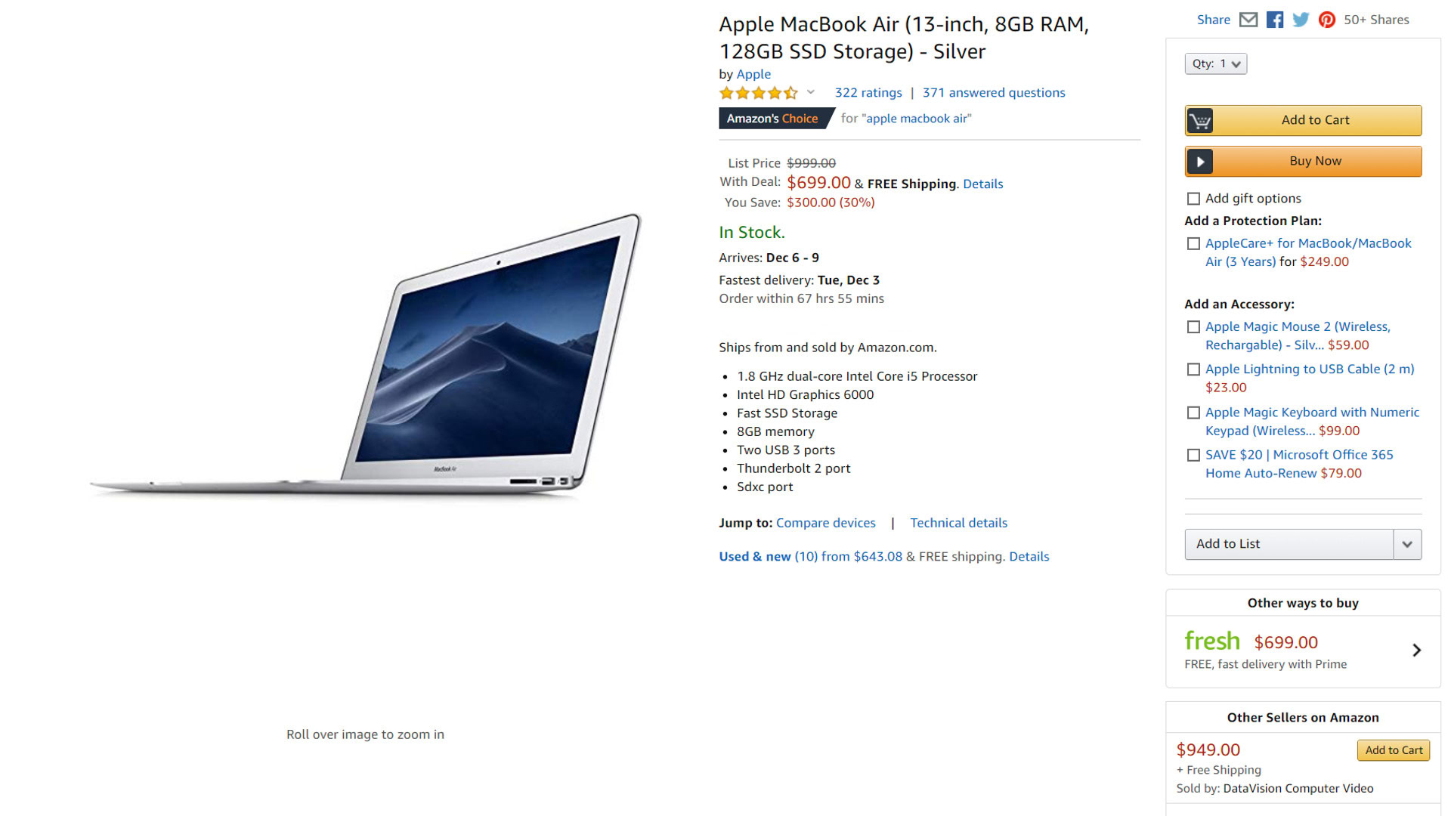
Task: Click Add to Cart for DataVision seller
Action: (x=1394, y=750)
